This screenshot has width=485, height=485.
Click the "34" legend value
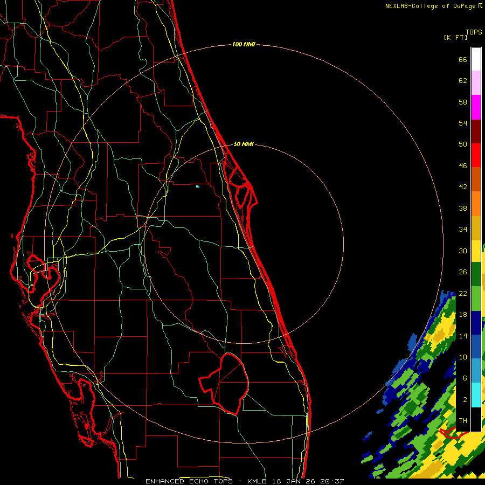pyautogui.click(x=463, y=230)
